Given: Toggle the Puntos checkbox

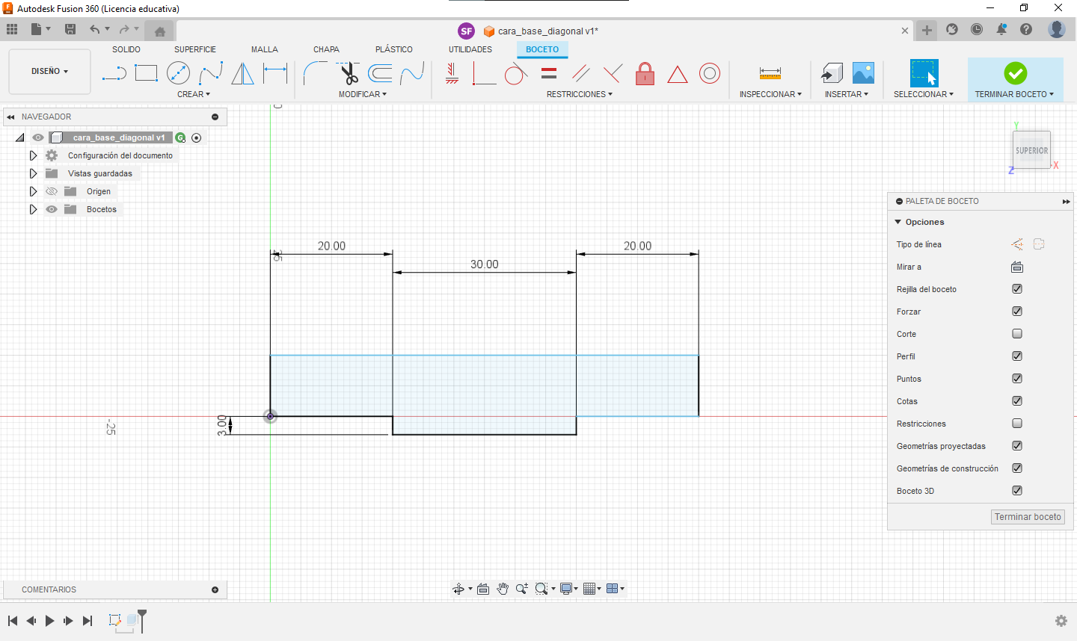Looking at the screenshot, I should click(1017, 379).
